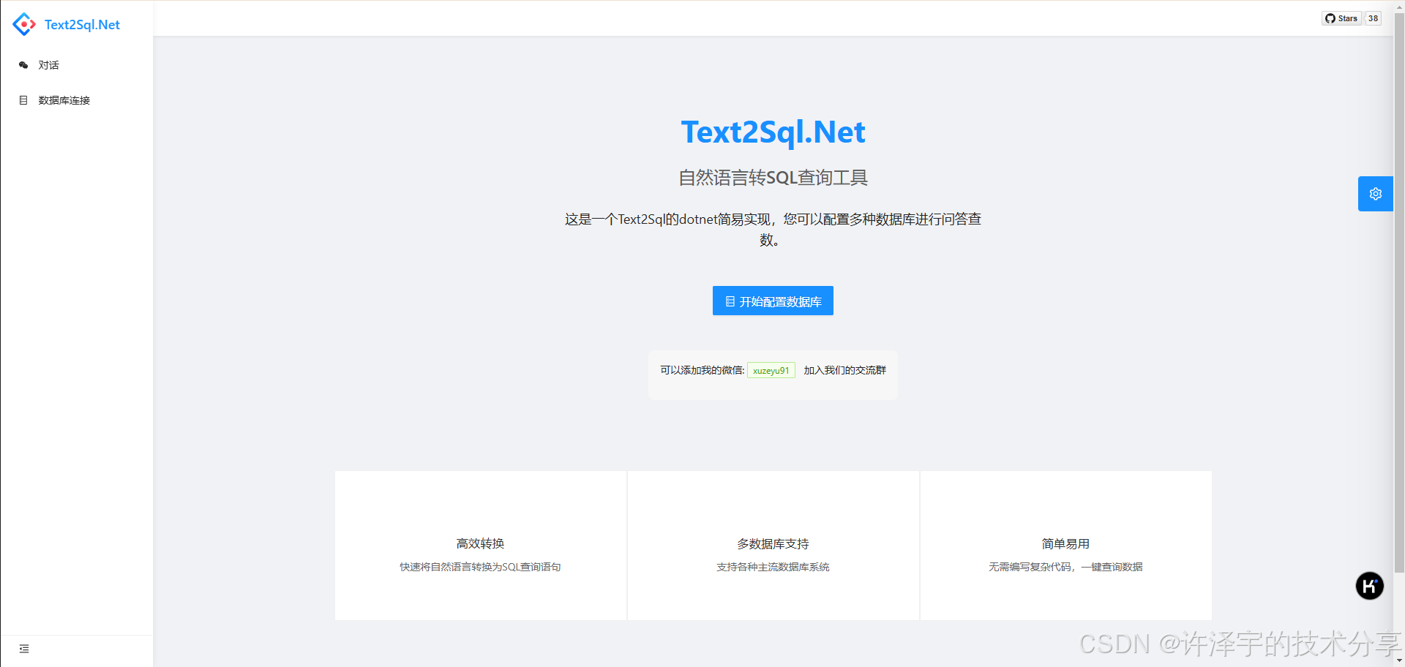Select the 高效转换 feature card

(x=481, y=546)
